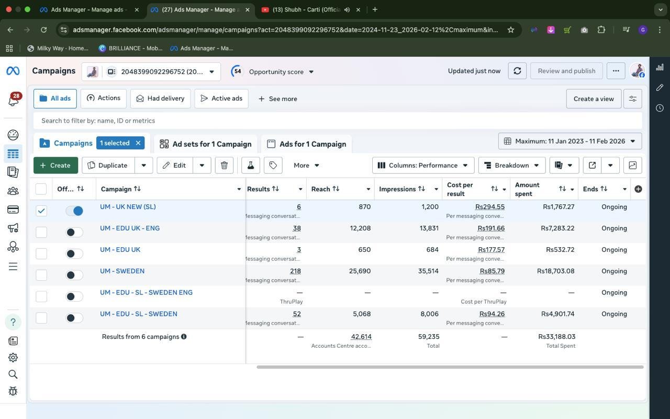This screenshot has width=670, height=419.
Task: Open A/B test flask icon
Action: point(251,166)
